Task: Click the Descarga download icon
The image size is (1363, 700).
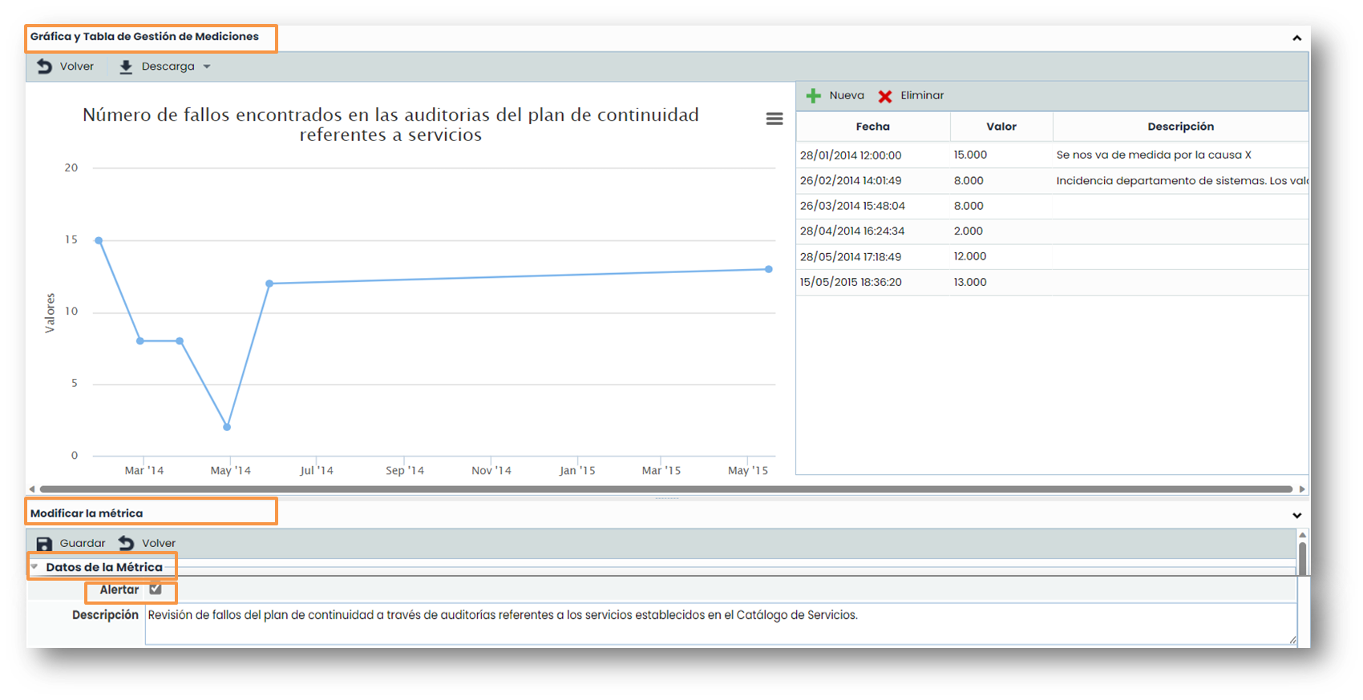Action: pos(126,67)
